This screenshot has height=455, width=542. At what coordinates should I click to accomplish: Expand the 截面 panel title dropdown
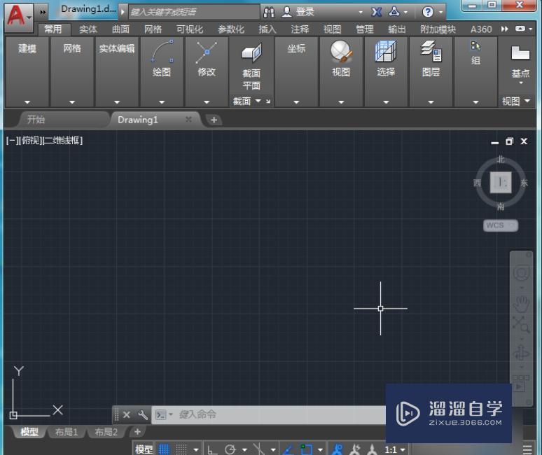click(258, 101)
